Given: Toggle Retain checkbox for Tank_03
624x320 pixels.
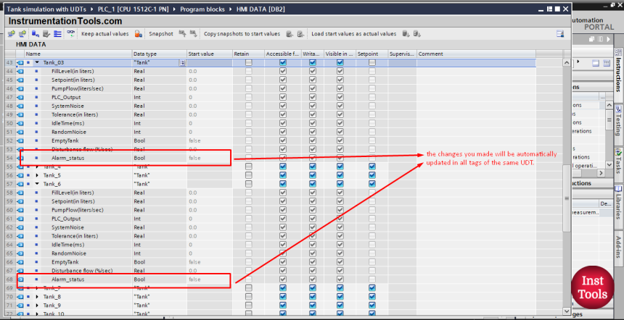Looking at the screenshot, I should tap(249, 63).
